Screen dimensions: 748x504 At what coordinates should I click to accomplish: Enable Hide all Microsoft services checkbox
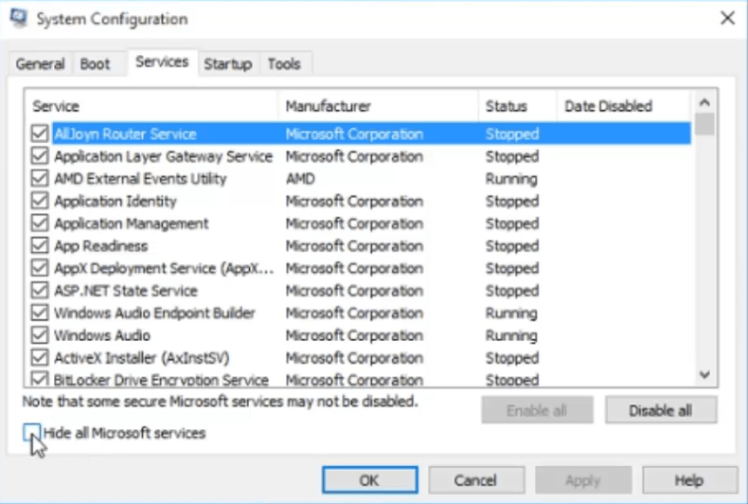pyautogui.click(x=32, y=433)
